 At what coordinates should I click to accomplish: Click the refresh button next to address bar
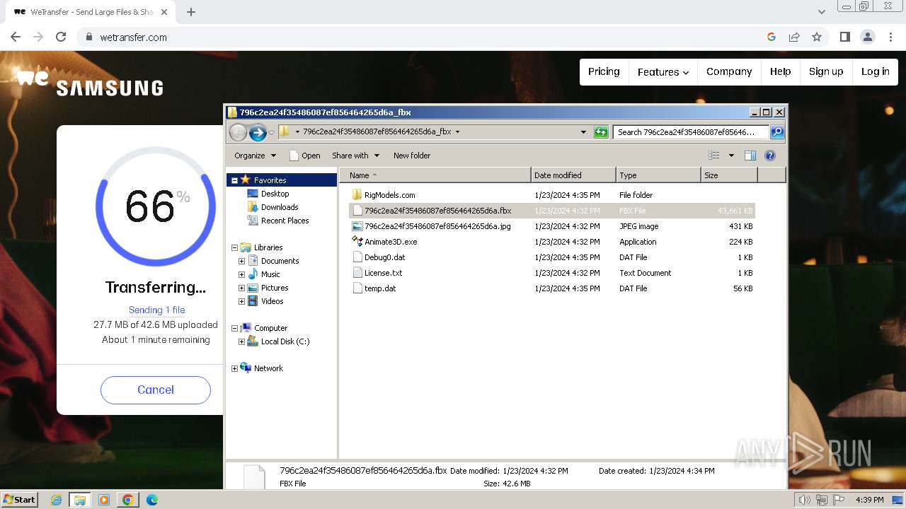coord(601,132)
